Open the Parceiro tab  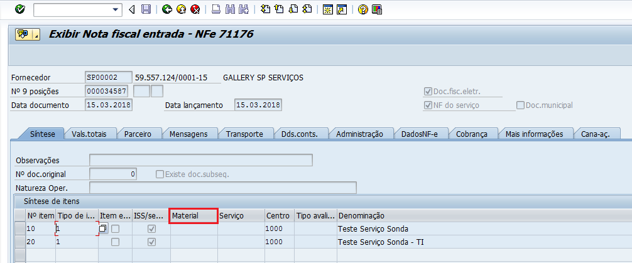click(x=138, y=134)
